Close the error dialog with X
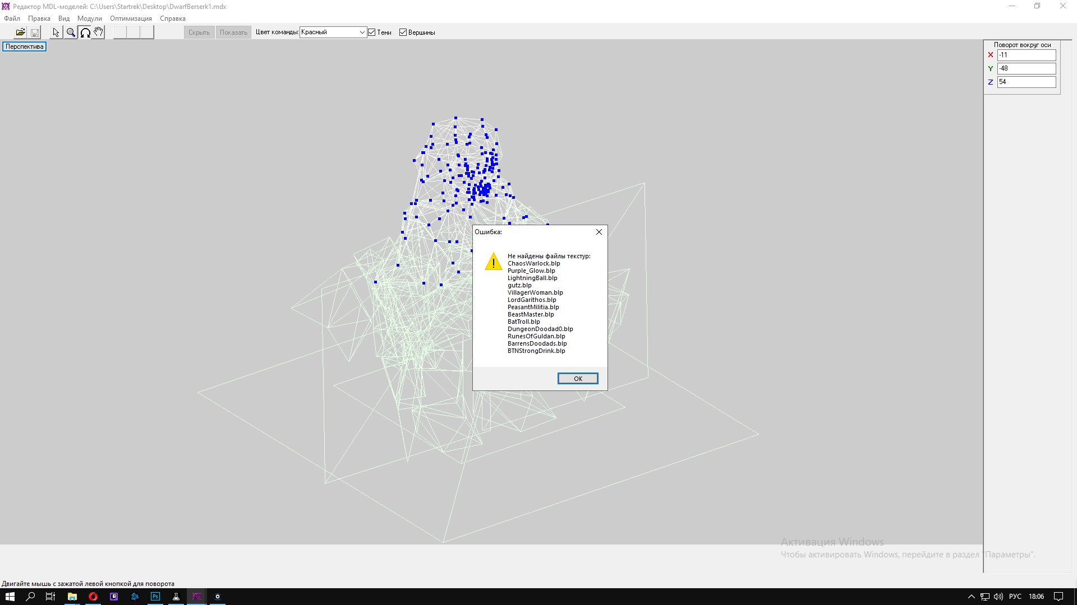This screenshot has width=1077, height=605. point(599,232)
